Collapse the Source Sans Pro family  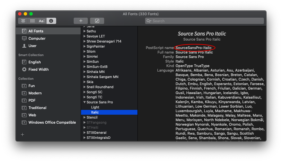pyautogui.click(x=84, y=102)
